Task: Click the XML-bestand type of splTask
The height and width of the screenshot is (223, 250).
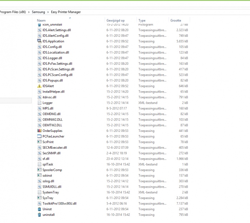Action: [148, 164]
